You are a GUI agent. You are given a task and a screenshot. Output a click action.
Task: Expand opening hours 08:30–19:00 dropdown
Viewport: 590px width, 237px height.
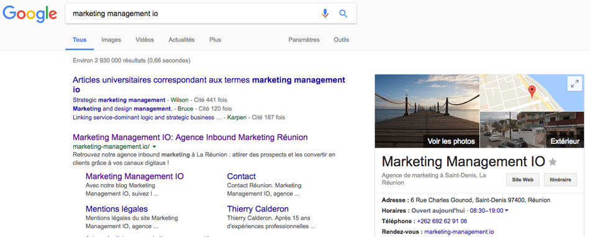[489, 211]
